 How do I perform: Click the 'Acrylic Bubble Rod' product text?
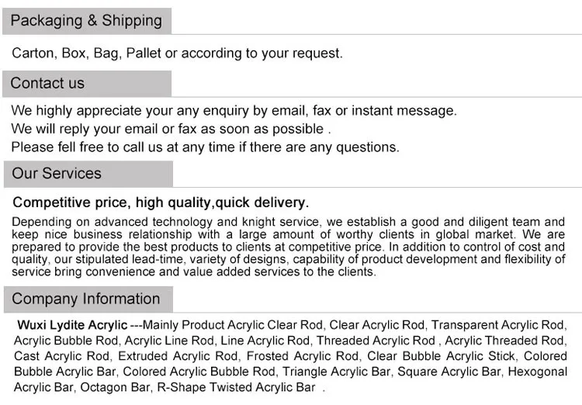(x=65, y=341)
